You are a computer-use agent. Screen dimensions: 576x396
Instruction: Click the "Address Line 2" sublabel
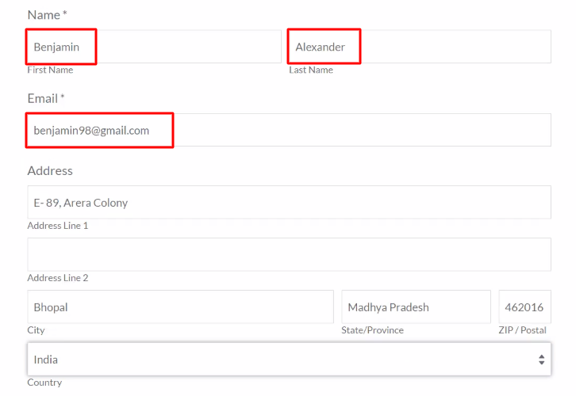click(58, 278)
